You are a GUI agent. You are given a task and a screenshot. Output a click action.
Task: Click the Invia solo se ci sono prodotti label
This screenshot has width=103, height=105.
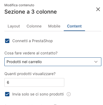click(x=38, y=94)
